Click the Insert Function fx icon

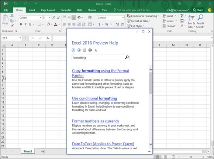point(48,38)
